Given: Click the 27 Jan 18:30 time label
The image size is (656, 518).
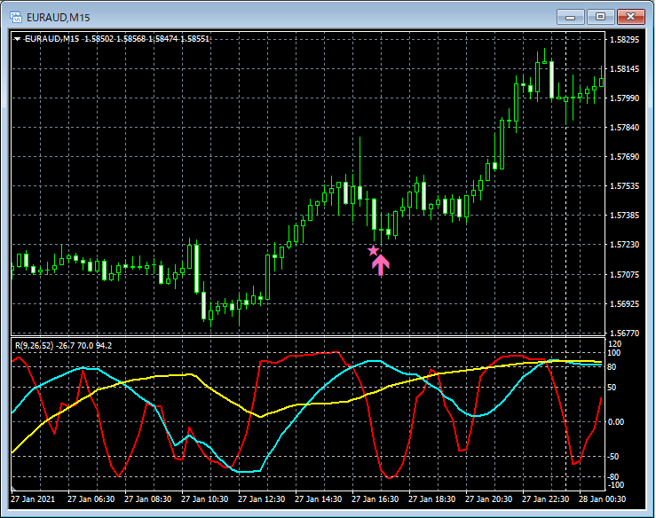Looking at the screenshot, I should (x=431, y=499).
